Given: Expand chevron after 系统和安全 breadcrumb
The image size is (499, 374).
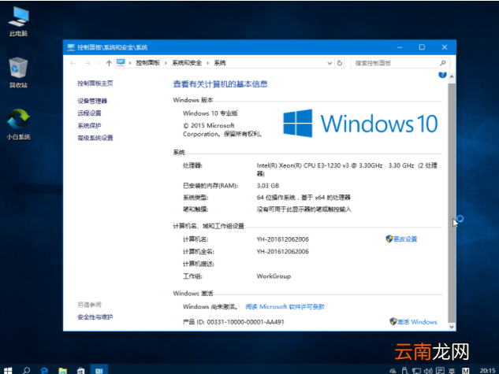Looking at the screenshot, I should click(207, 63).
